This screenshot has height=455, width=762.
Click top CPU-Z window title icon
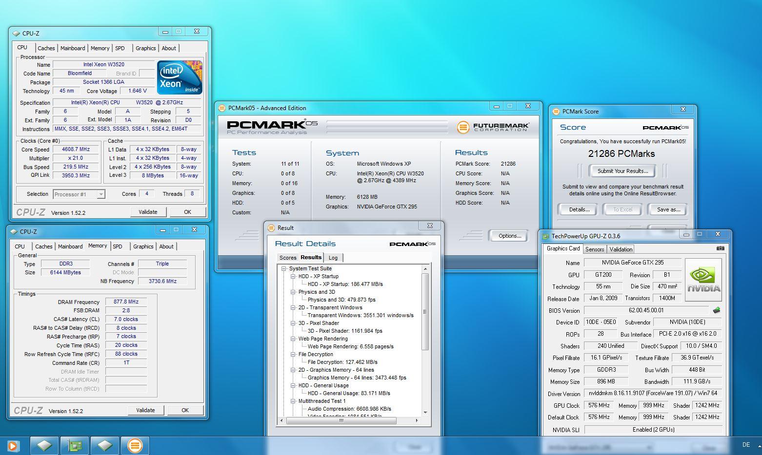[16, 34]
